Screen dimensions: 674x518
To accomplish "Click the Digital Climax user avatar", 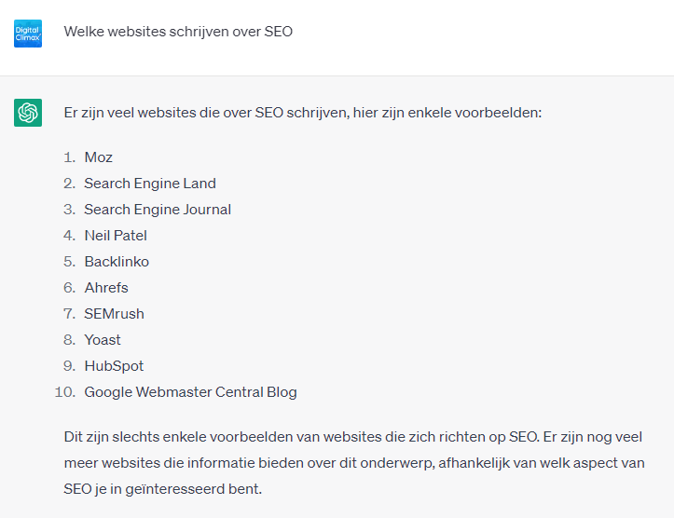I will coord(28,33).
